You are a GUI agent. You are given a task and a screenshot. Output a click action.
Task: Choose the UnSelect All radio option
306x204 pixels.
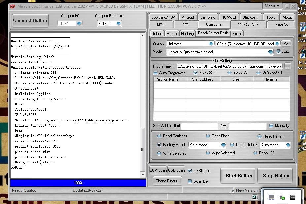pos(258,73)
